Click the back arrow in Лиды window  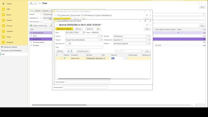pyautogui.click(x=31, y=3)
